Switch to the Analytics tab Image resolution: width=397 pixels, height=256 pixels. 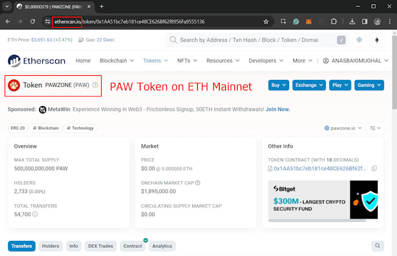click(162, 246)
